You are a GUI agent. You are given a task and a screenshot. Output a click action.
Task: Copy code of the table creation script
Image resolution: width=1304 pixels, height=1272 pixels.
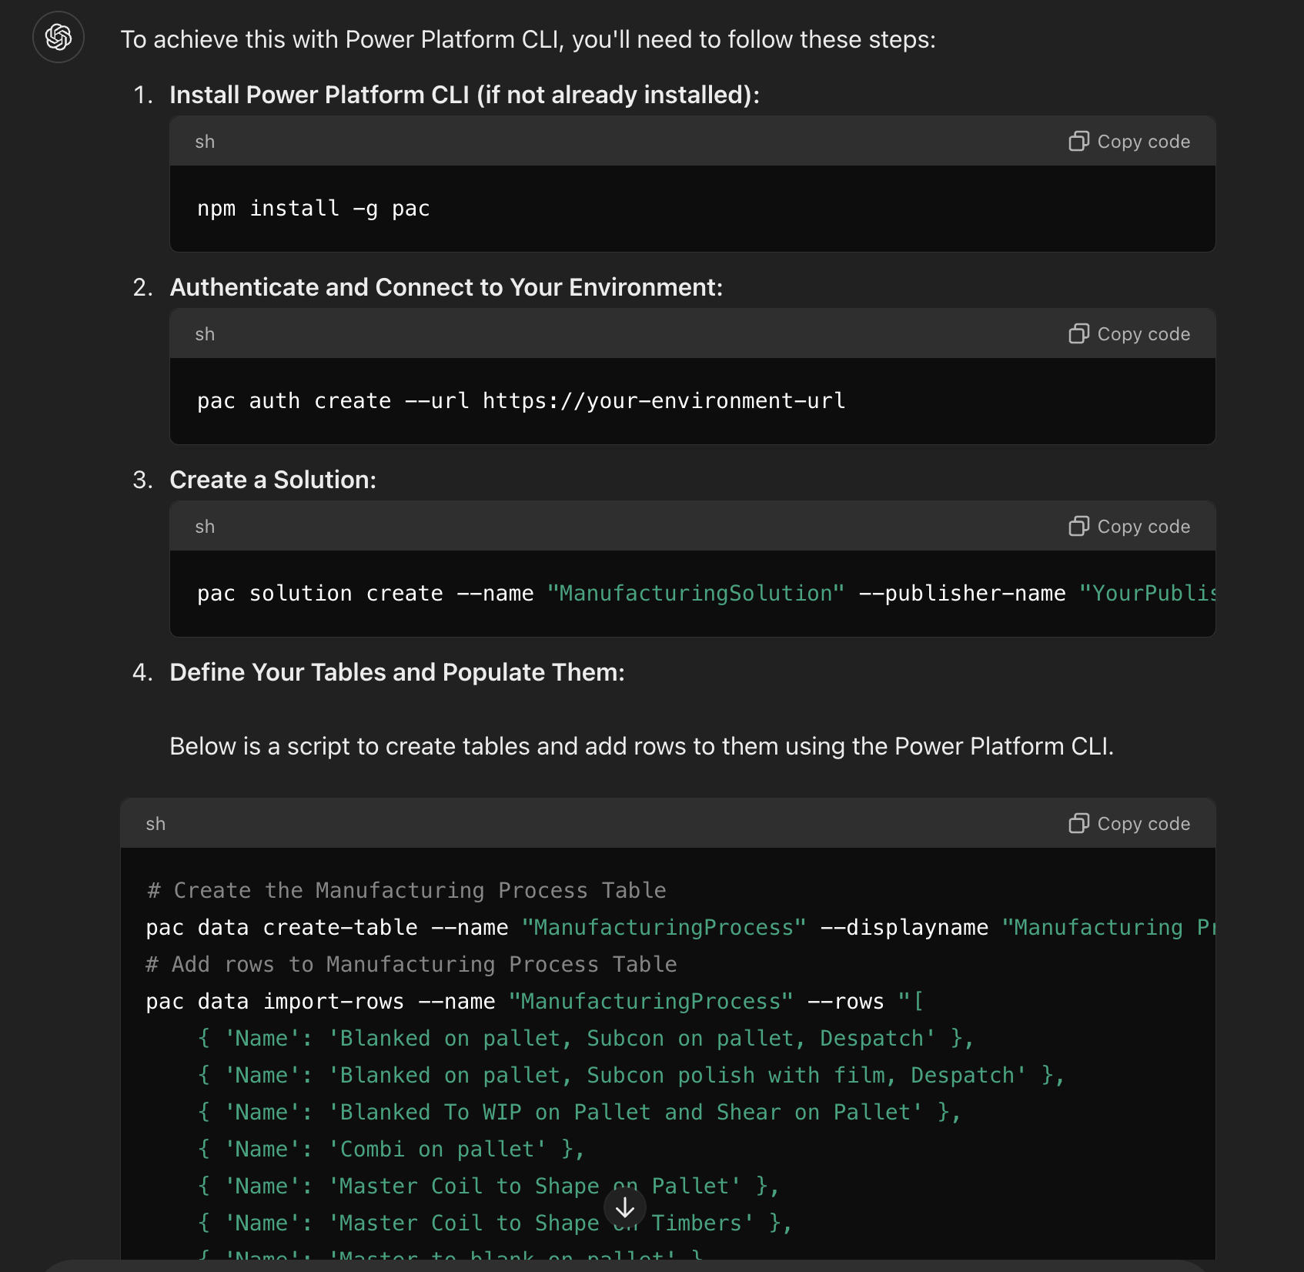point(1129,824)
